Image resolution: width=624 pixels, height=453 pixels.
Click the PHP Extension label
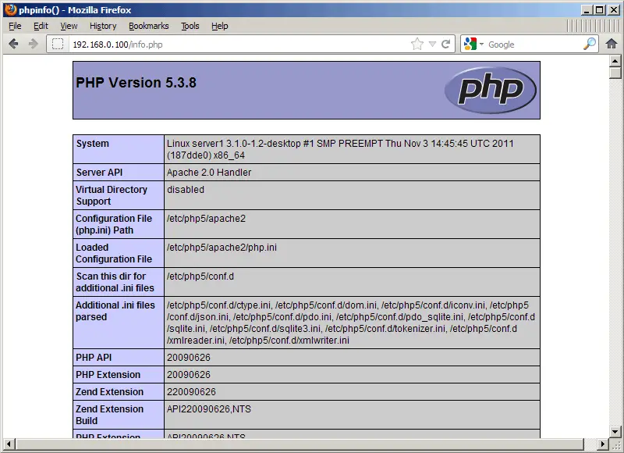point(108,375)
